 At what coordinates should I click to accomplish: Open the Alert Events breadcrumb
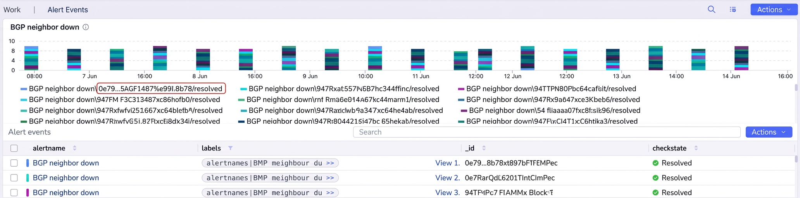pyautogui.click(x=68, y=10)
